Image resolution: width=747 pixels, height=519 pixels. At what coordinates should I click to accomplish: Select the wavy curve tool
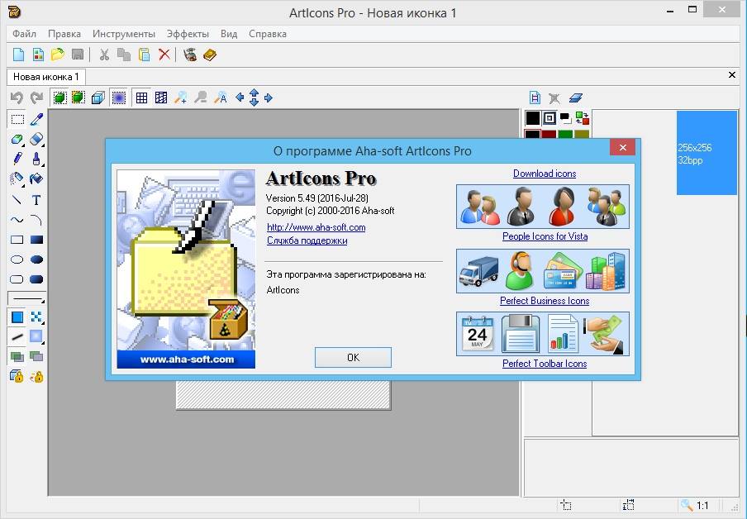[x=17, y=220]
